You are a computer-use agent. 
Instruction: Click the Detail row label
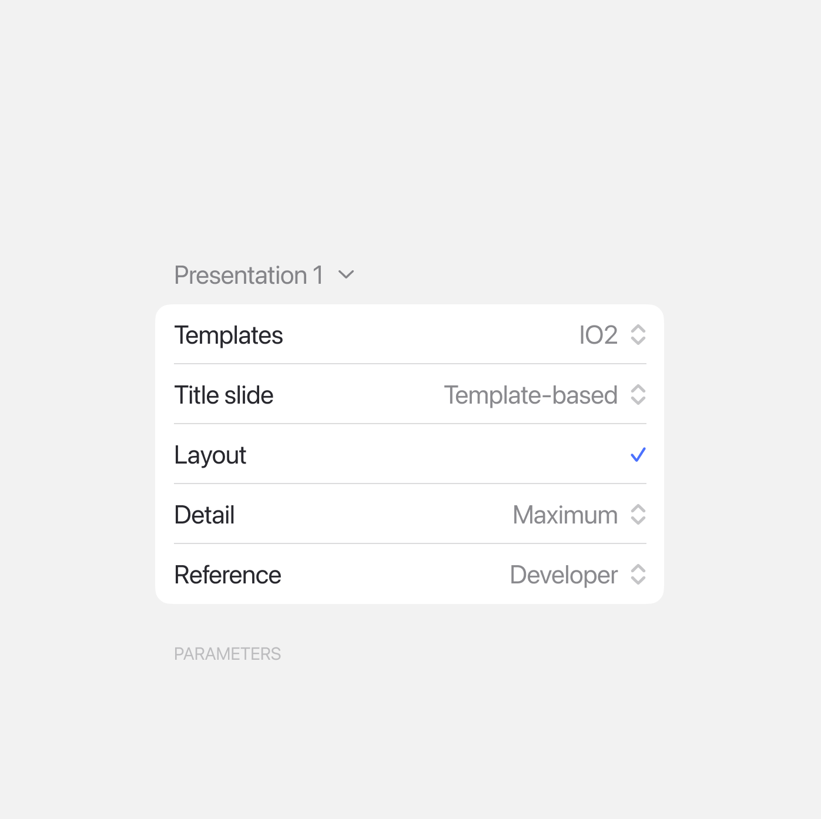click(x=205, y=515)
